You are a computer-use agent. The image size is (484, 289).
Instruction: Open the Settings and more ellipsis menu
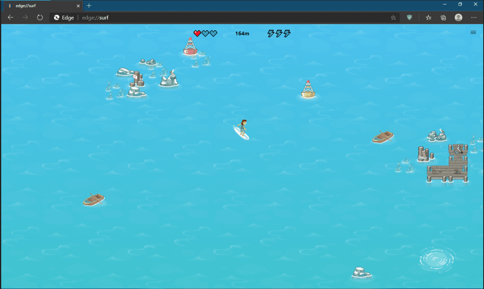474,18
